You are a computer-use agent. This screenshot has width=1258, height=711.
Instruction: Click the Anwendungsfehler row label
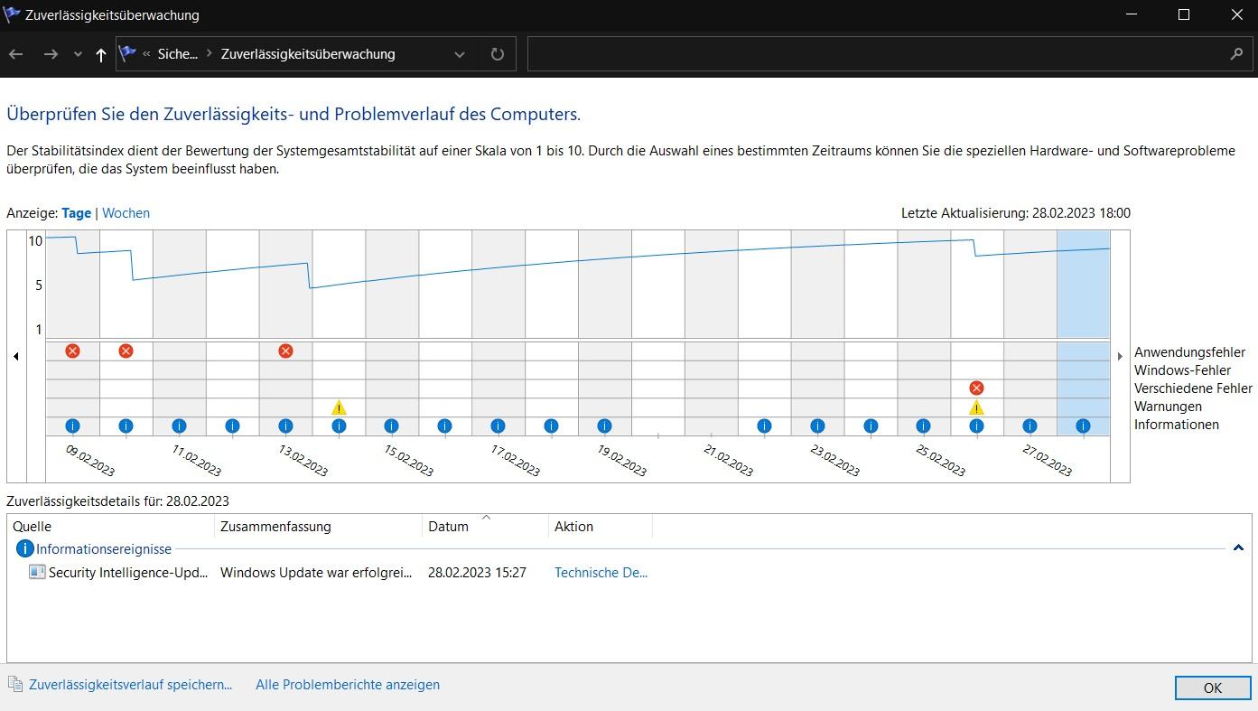tap(1189, 352)
